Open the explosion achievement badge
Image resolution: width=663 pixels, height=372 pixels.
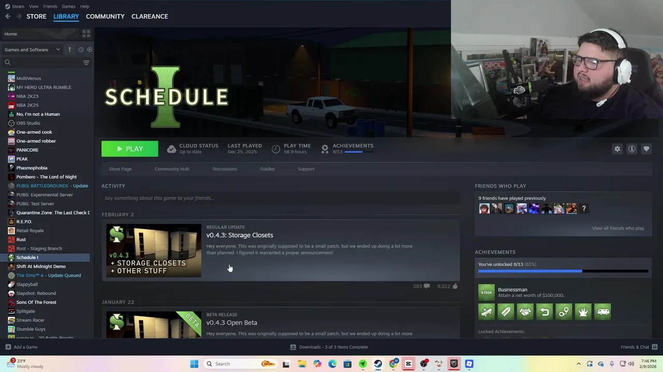coord(583,312)
